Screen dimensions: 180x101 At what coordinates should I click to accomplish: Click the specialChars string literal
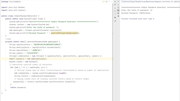tap(36, 50)
